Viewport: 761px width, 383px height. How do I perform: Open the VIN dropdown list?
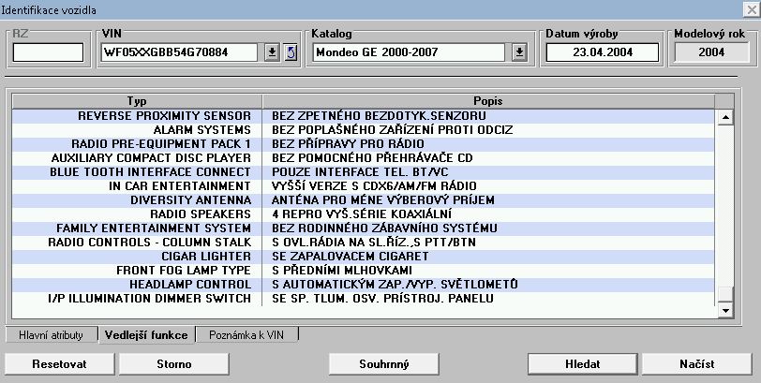[x=272, y=52]
